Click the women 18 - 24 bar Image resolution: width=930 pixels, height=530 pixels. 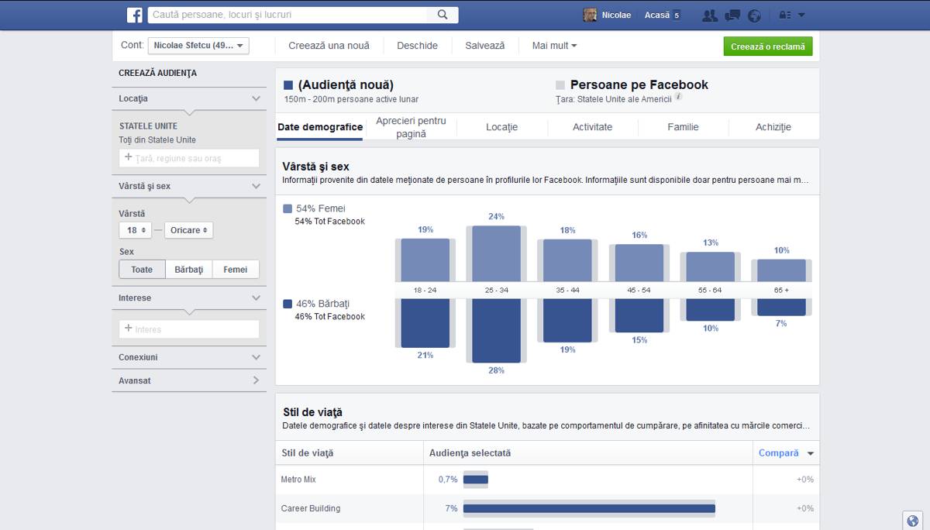(425, 260)
